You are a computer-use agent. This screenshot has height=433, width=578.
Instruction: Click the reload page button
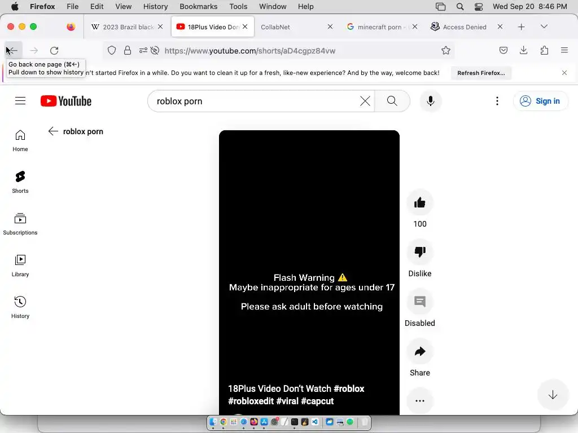point(54,50)
